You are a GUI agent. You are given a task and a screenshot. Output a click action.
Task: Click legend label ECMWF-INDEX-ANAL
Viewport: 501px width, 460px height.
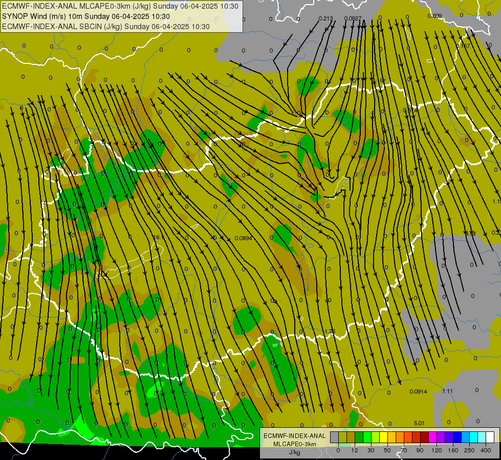294,436
